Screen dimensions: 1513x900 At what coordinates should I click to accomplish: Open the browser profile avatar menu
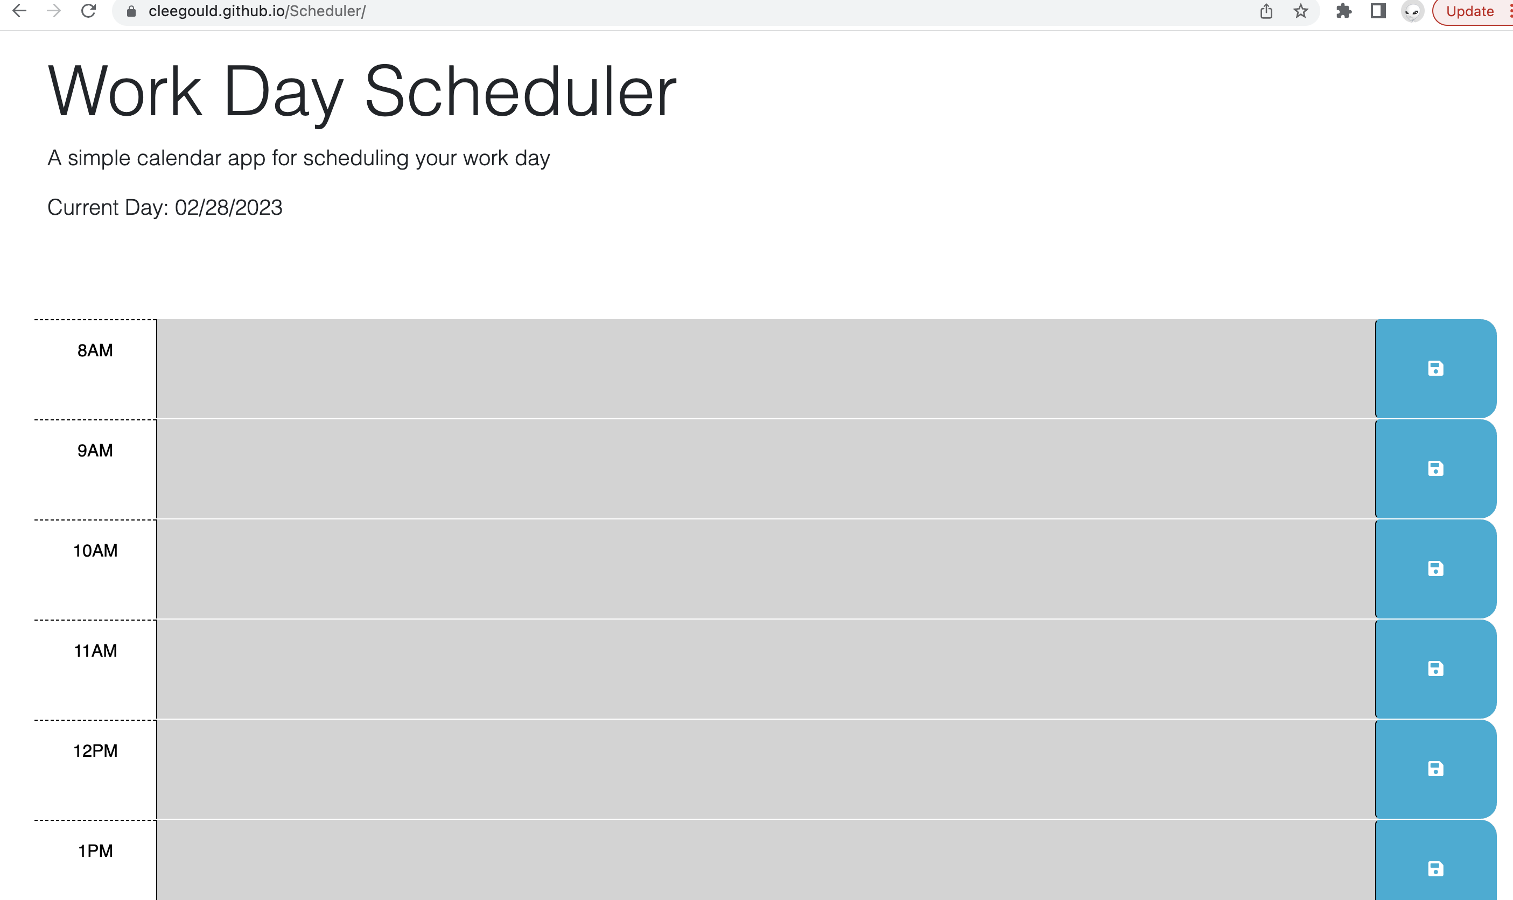tap(1412, 11)
